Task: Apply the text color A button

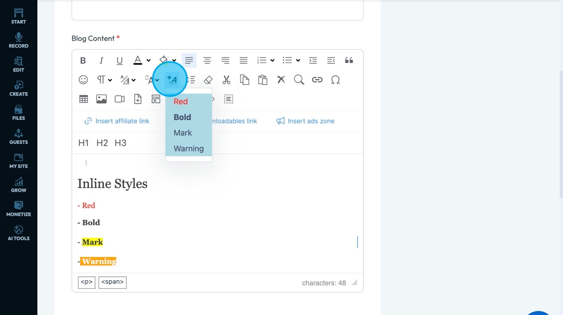Action: pyautogui.click(x=138, y=60)
